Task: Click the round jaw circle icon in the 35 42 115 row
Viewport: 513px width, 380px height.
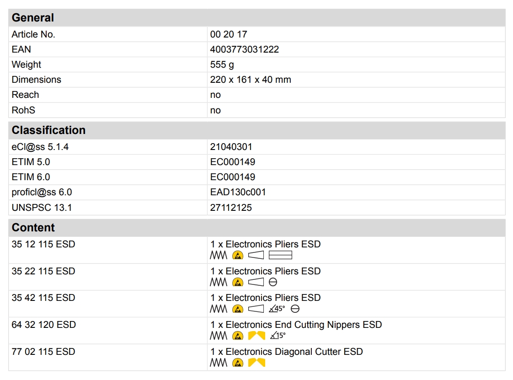Action: click(295, 309)
